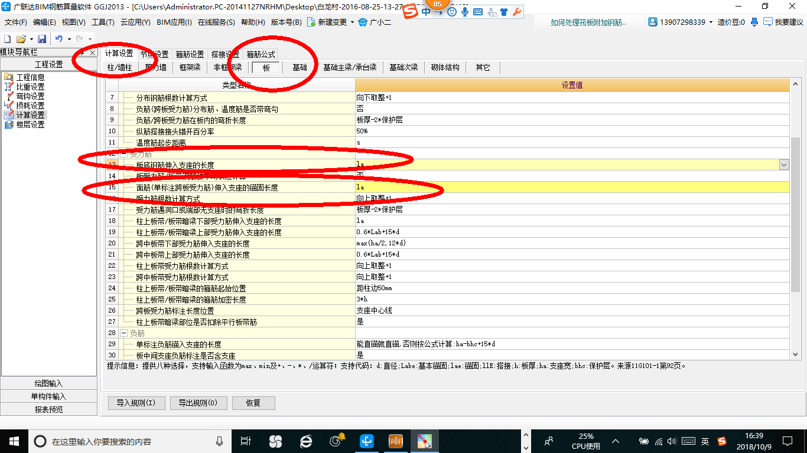Click the 新建变更 document icon
This screenshot has height=453, width=807.
(x=311, y=22)
